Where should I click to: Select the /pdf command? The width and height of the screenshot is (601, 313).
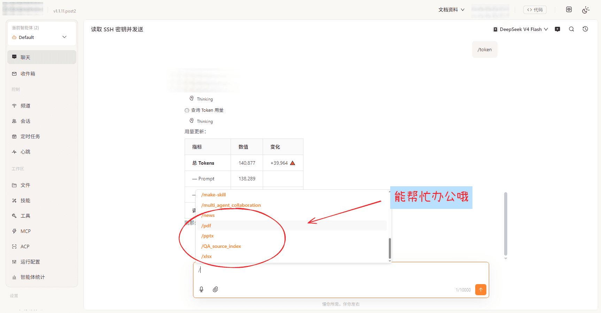(293, 226)
